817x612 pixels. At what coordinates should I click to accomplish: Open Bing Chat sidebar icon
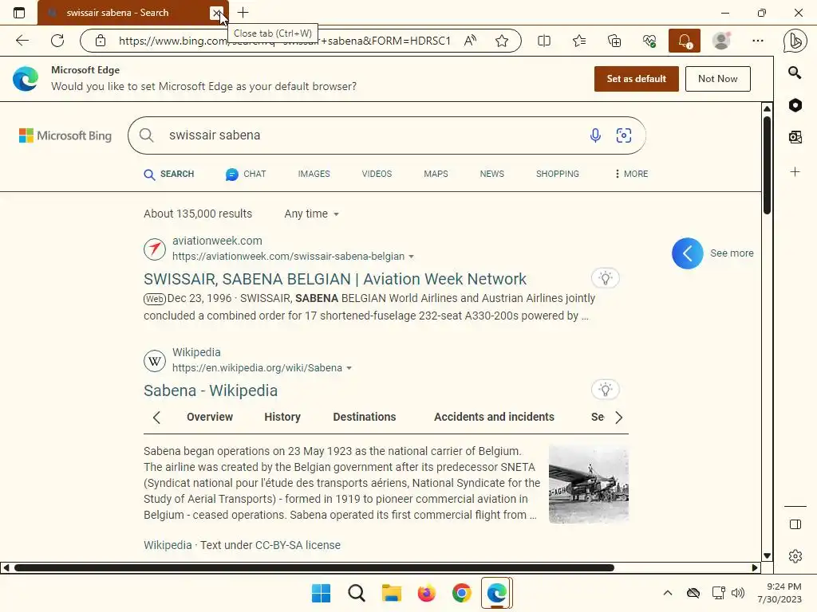point(795,41)
